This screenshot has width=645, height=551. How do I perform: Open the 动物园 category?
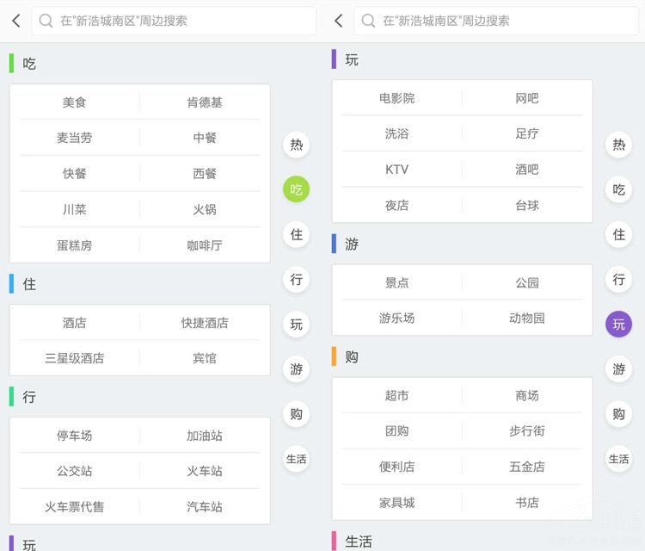coord(527,318)
